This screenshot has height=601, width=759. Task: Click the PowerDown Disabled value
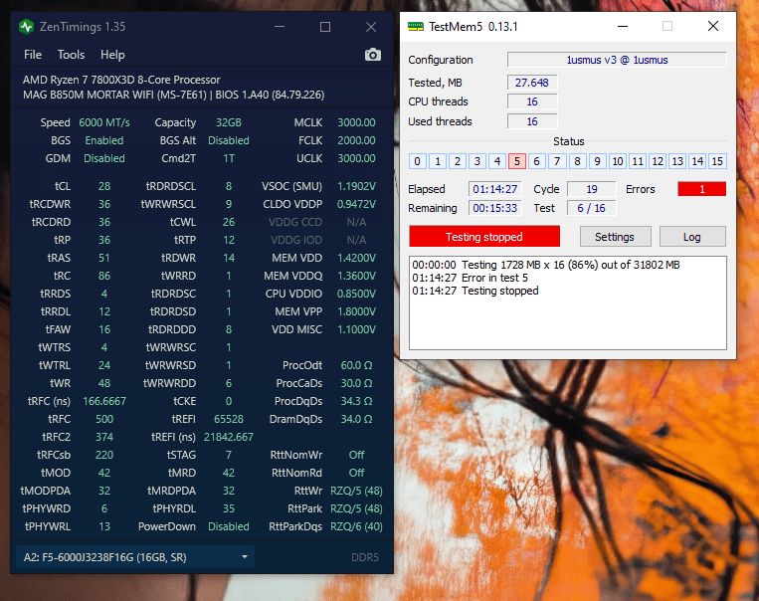pyautogui.click(x=229, y=527)
